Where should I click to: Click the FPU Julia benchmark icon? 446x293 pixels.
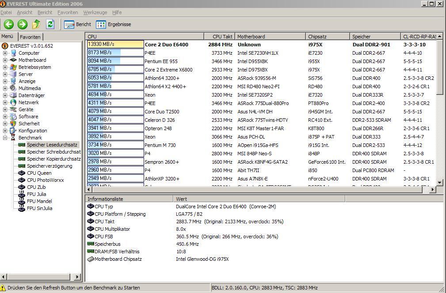tap(22, 194)
